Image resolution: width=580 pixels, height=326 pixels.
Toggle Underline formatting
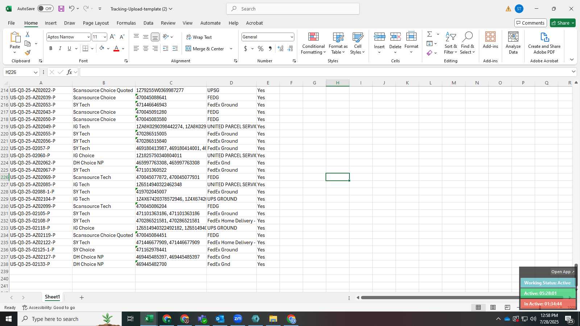click(x=69, y=49)
